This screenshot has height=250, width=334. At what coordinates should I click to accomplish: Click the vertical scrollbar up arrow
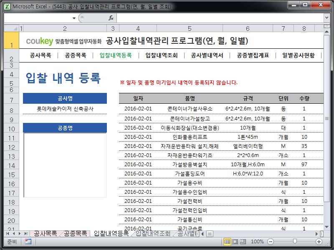[326, 32]
